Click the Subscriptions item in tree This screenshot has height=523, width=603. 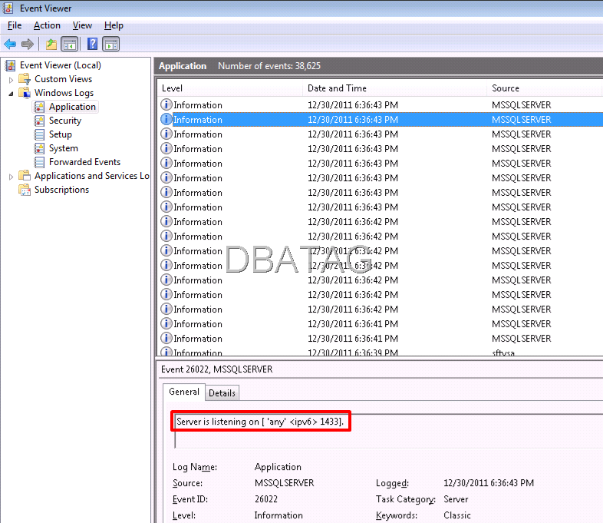coord(61,190)
